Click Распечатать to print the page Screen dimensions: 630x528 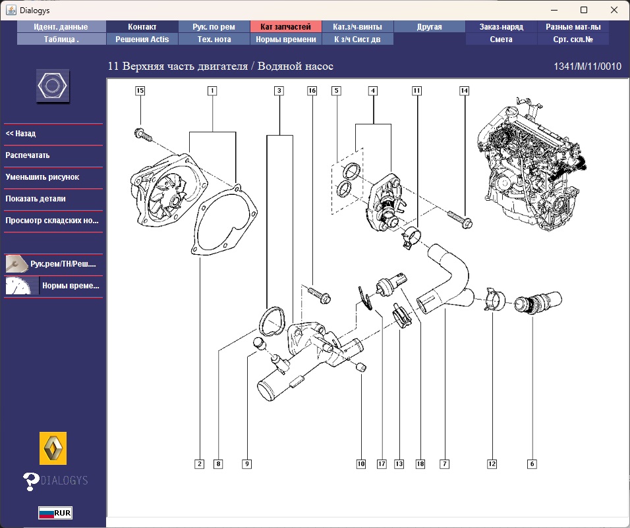pyautogui.click(x=28, y=155)
